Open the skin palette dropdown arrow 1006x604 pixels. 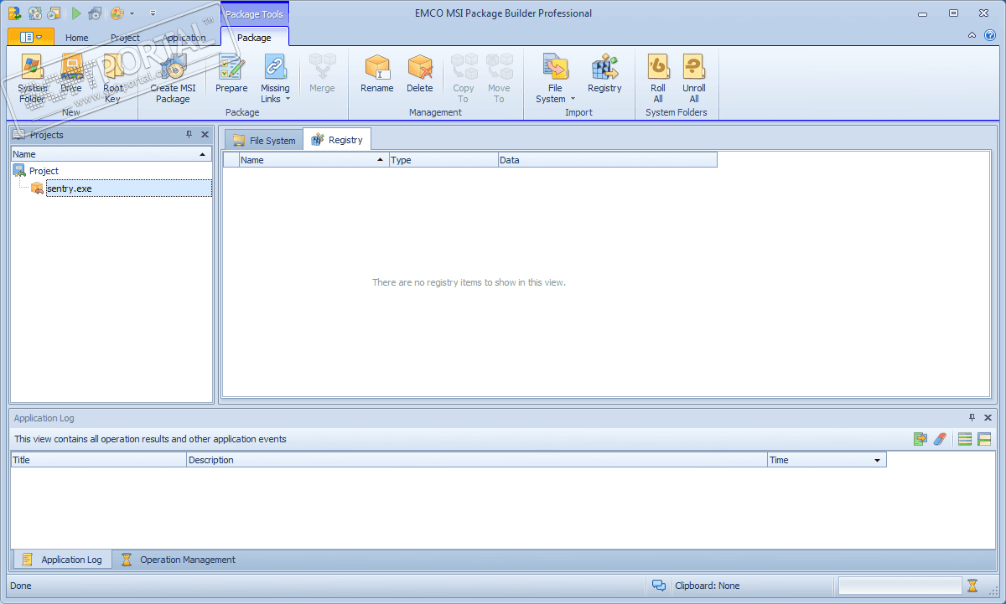(132, 13)
